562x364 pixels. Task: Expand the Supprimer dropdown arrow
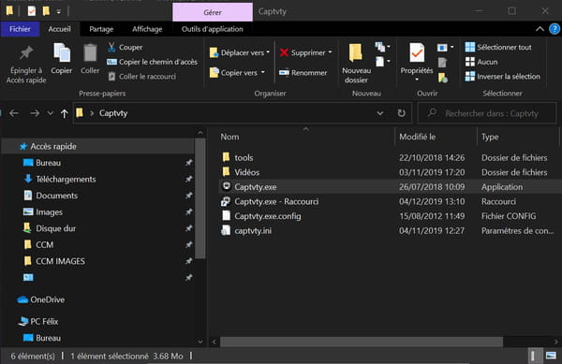tap(330, 52)
